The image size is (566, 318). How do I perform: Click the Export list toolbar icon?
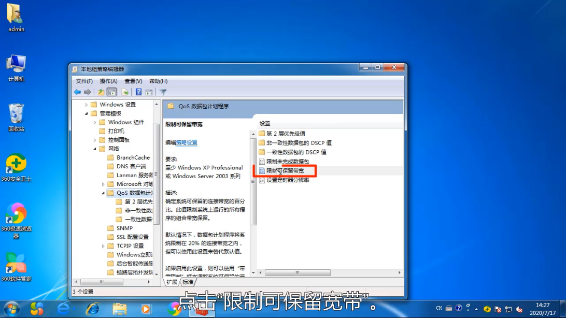click(125, 92)
